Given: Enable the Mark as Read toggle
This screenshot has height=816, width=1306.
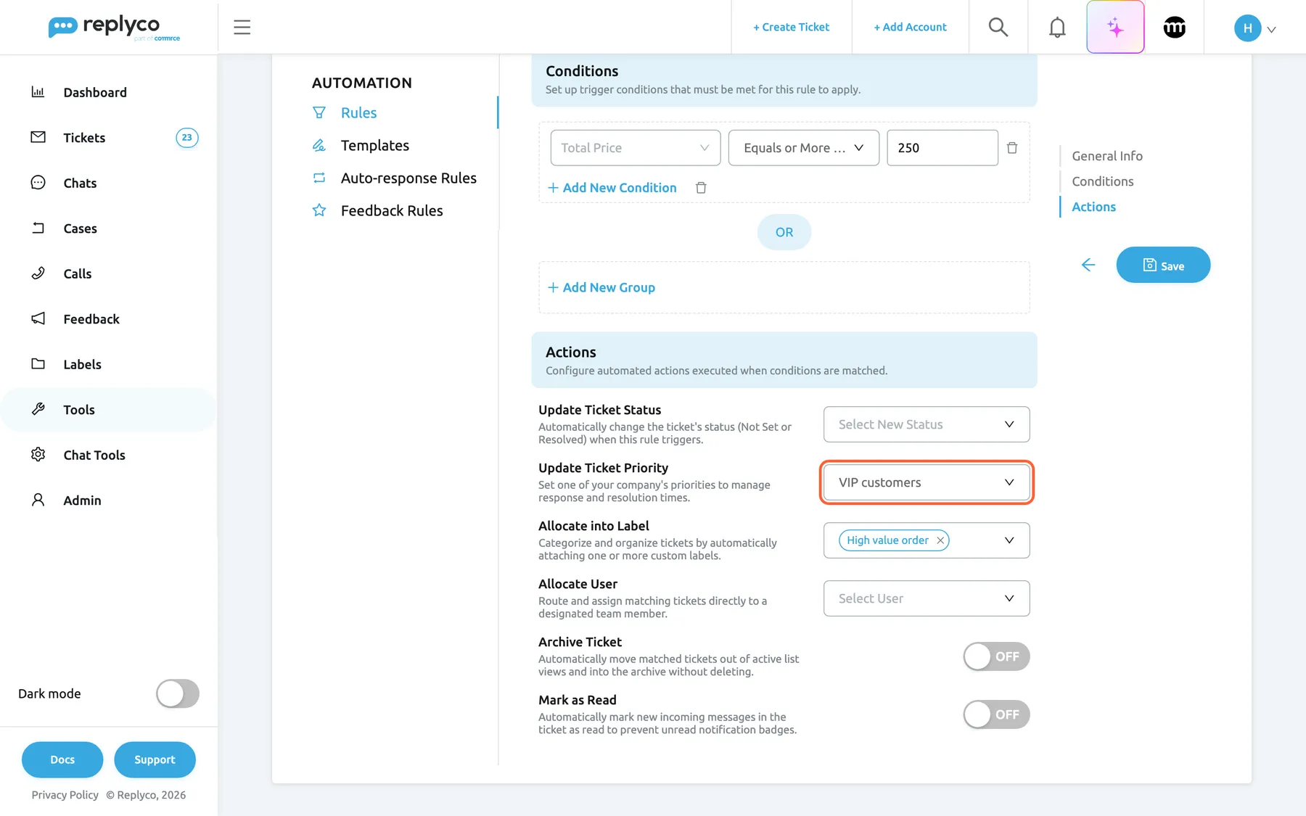Looking at the screenshot, I should (996, 714).
